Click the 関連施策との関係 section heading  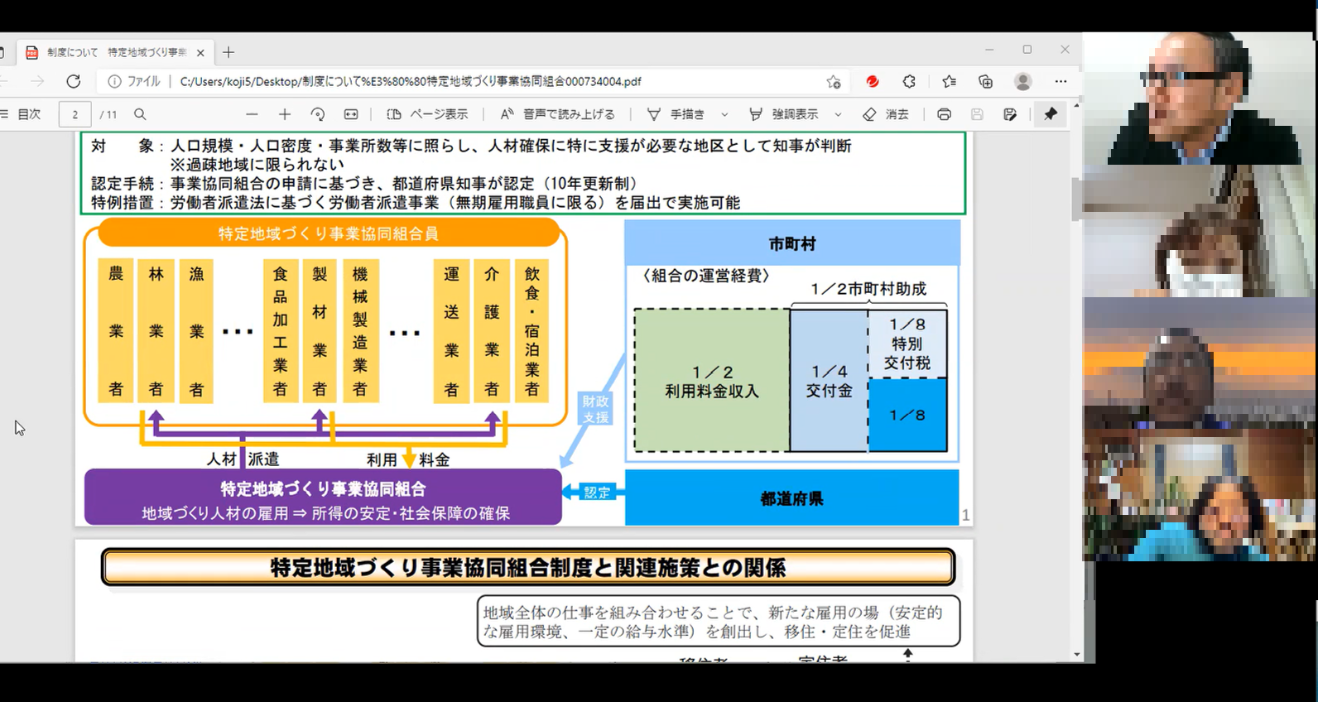[527, 568]
